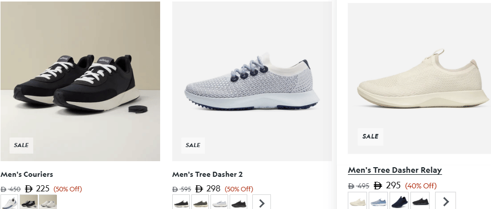The height and width of the screenshot is (209, 491).
Task: Pick the black Tree Dasher Relay color thumbnail
Action: tap(419, 201)
